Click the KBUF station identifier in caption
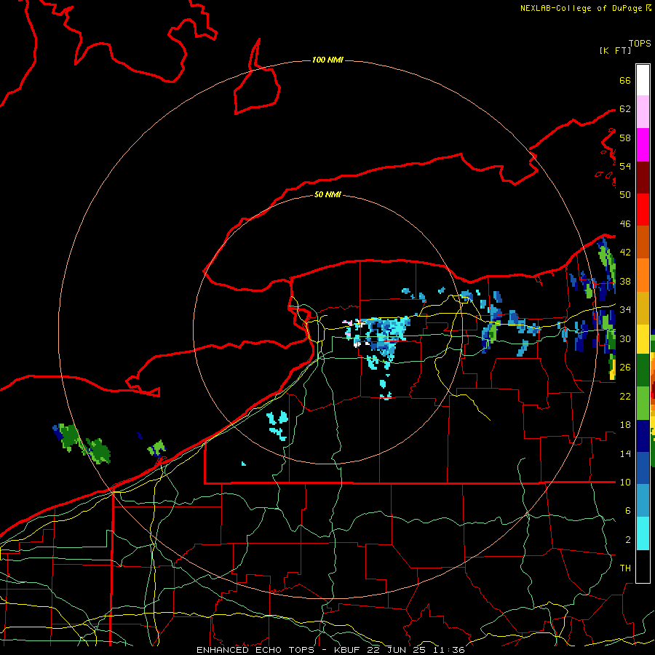This screenshot has height=655, width=655. [349, 650]
